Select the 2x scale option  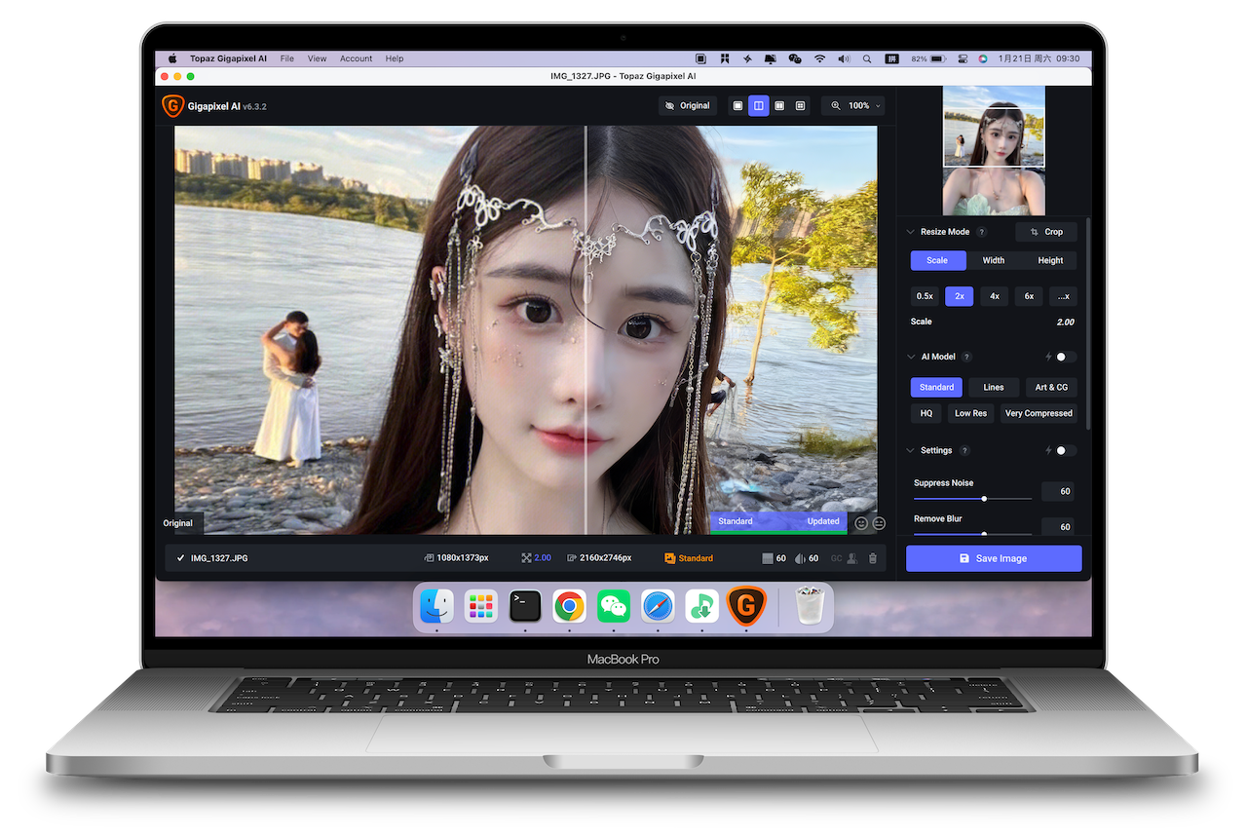click(x=960, y=295)
